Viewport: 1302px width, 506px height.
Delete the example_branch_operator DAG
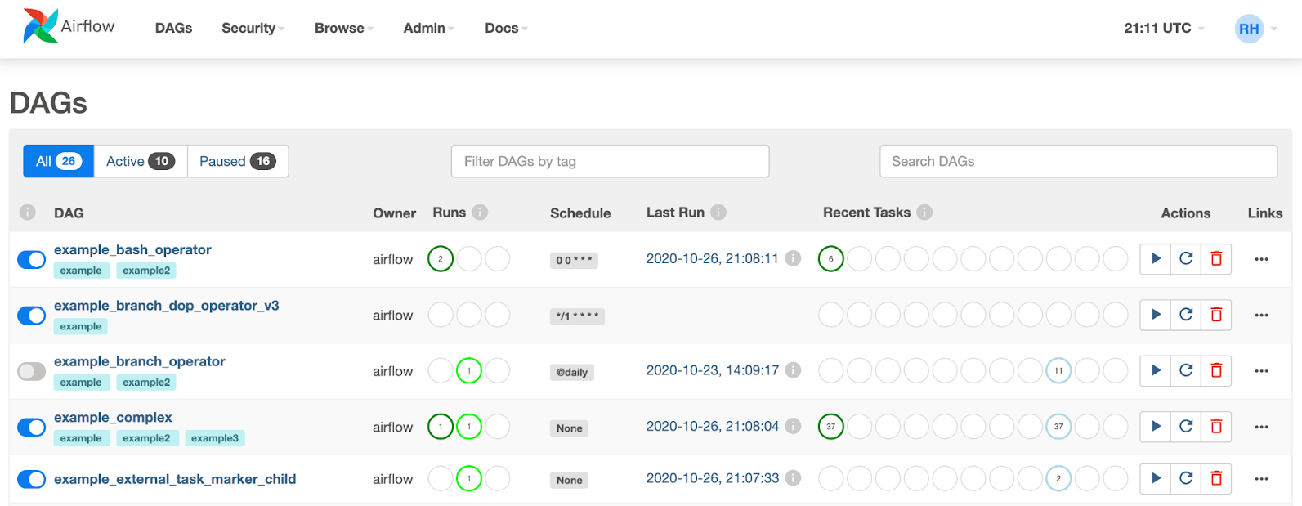point(1216,370)
